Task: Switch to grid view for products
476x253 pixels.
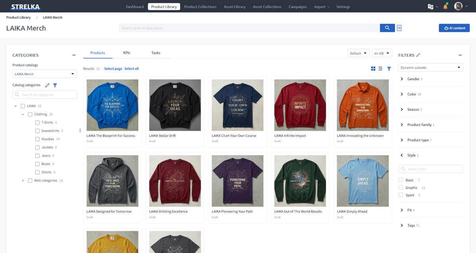Action: (x=373, y=68)
